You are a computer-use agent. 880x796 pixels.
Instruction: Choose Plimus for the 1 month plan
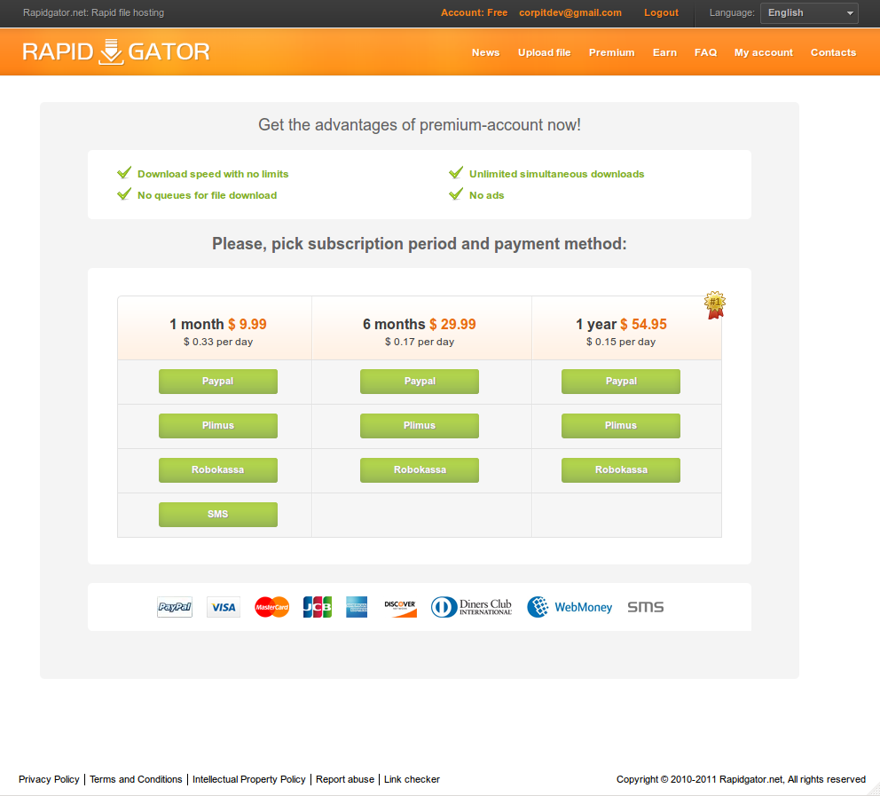[217, 425]
